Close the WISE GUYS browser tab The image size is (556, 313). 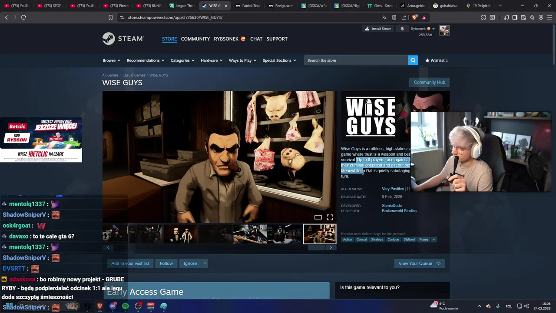tap(226, 6)
